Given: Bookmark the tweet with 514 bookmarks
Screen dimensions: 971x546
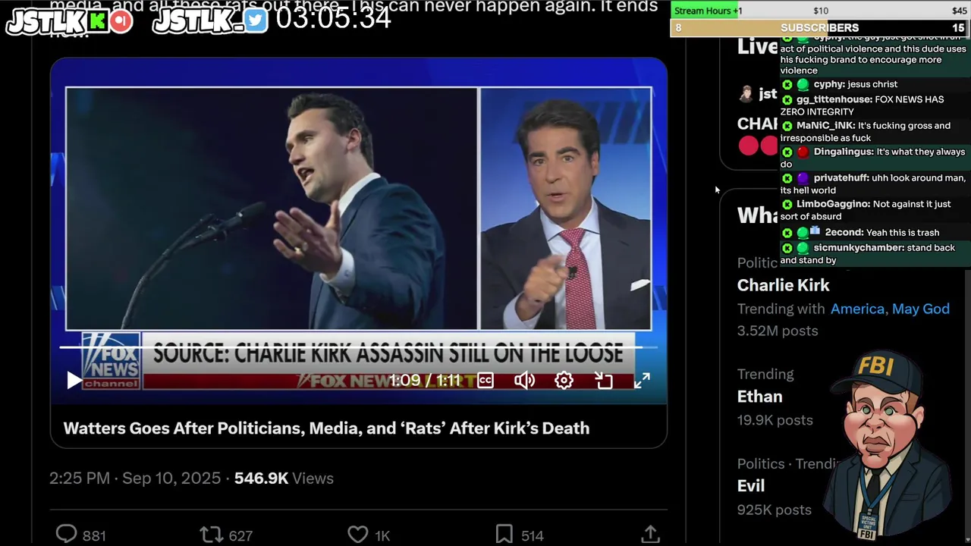Looking at the screenshot, I should 520,535.
